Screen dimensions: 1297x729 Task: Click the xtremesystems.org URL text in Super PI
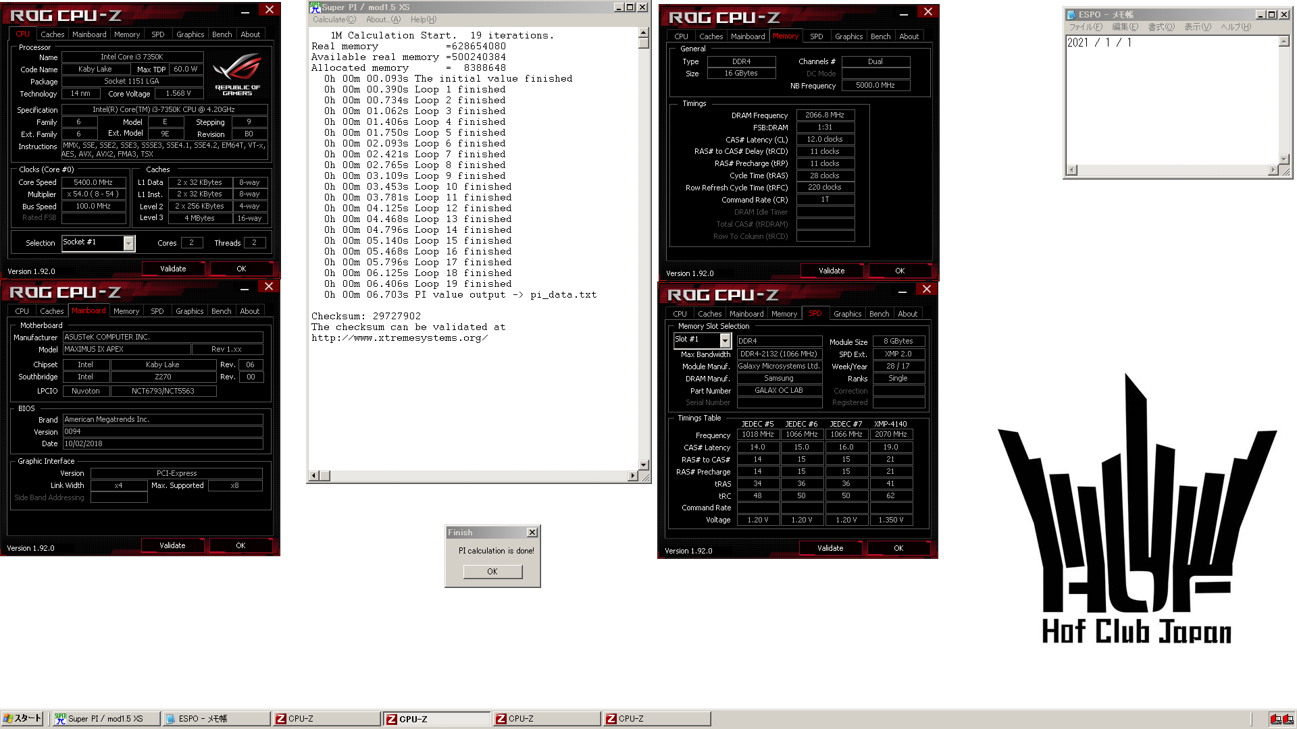(399, 337)
